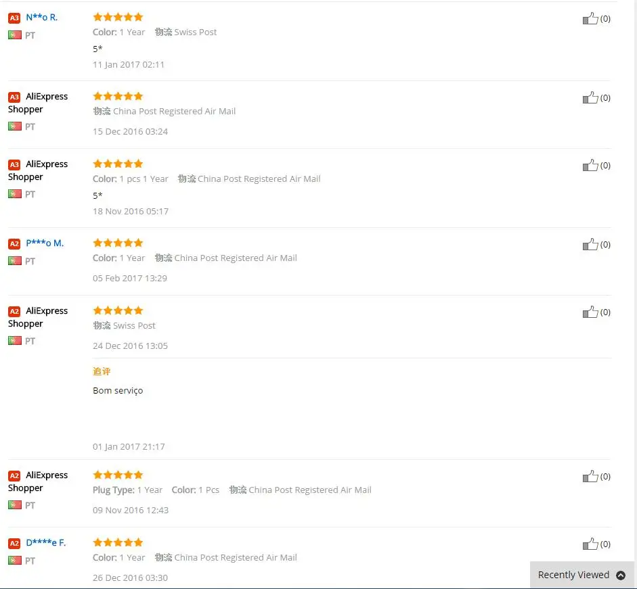The width and height of the screenshot is (637, 589).
Task: Like the 09 Nov 2016 review
Action: (590, 476)
